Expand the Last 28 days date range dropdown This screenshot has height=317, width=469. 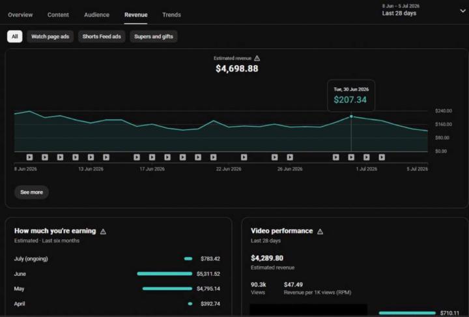click(423, 10)
